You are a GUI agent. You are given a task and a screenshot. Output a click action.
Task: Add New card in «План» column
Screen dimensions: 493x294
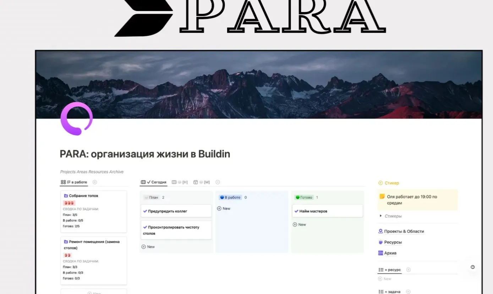point(148,247)
